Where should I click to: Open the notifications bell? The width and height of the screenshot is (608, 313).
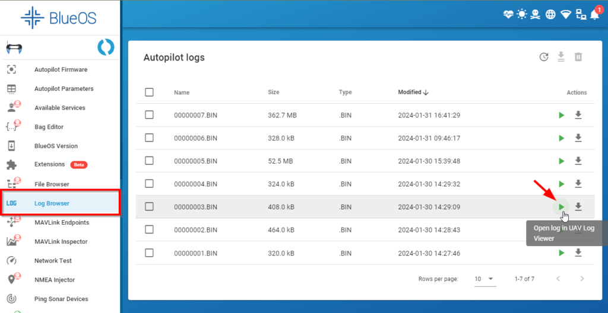[x=594, y=15]
